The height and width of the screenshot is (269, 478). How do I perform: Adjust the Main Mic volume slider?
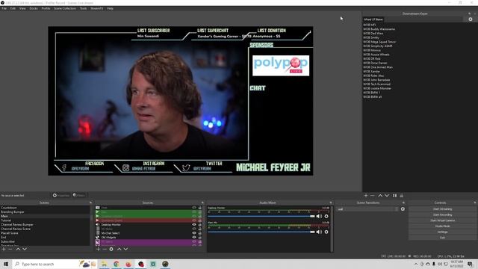pos(261,232)
